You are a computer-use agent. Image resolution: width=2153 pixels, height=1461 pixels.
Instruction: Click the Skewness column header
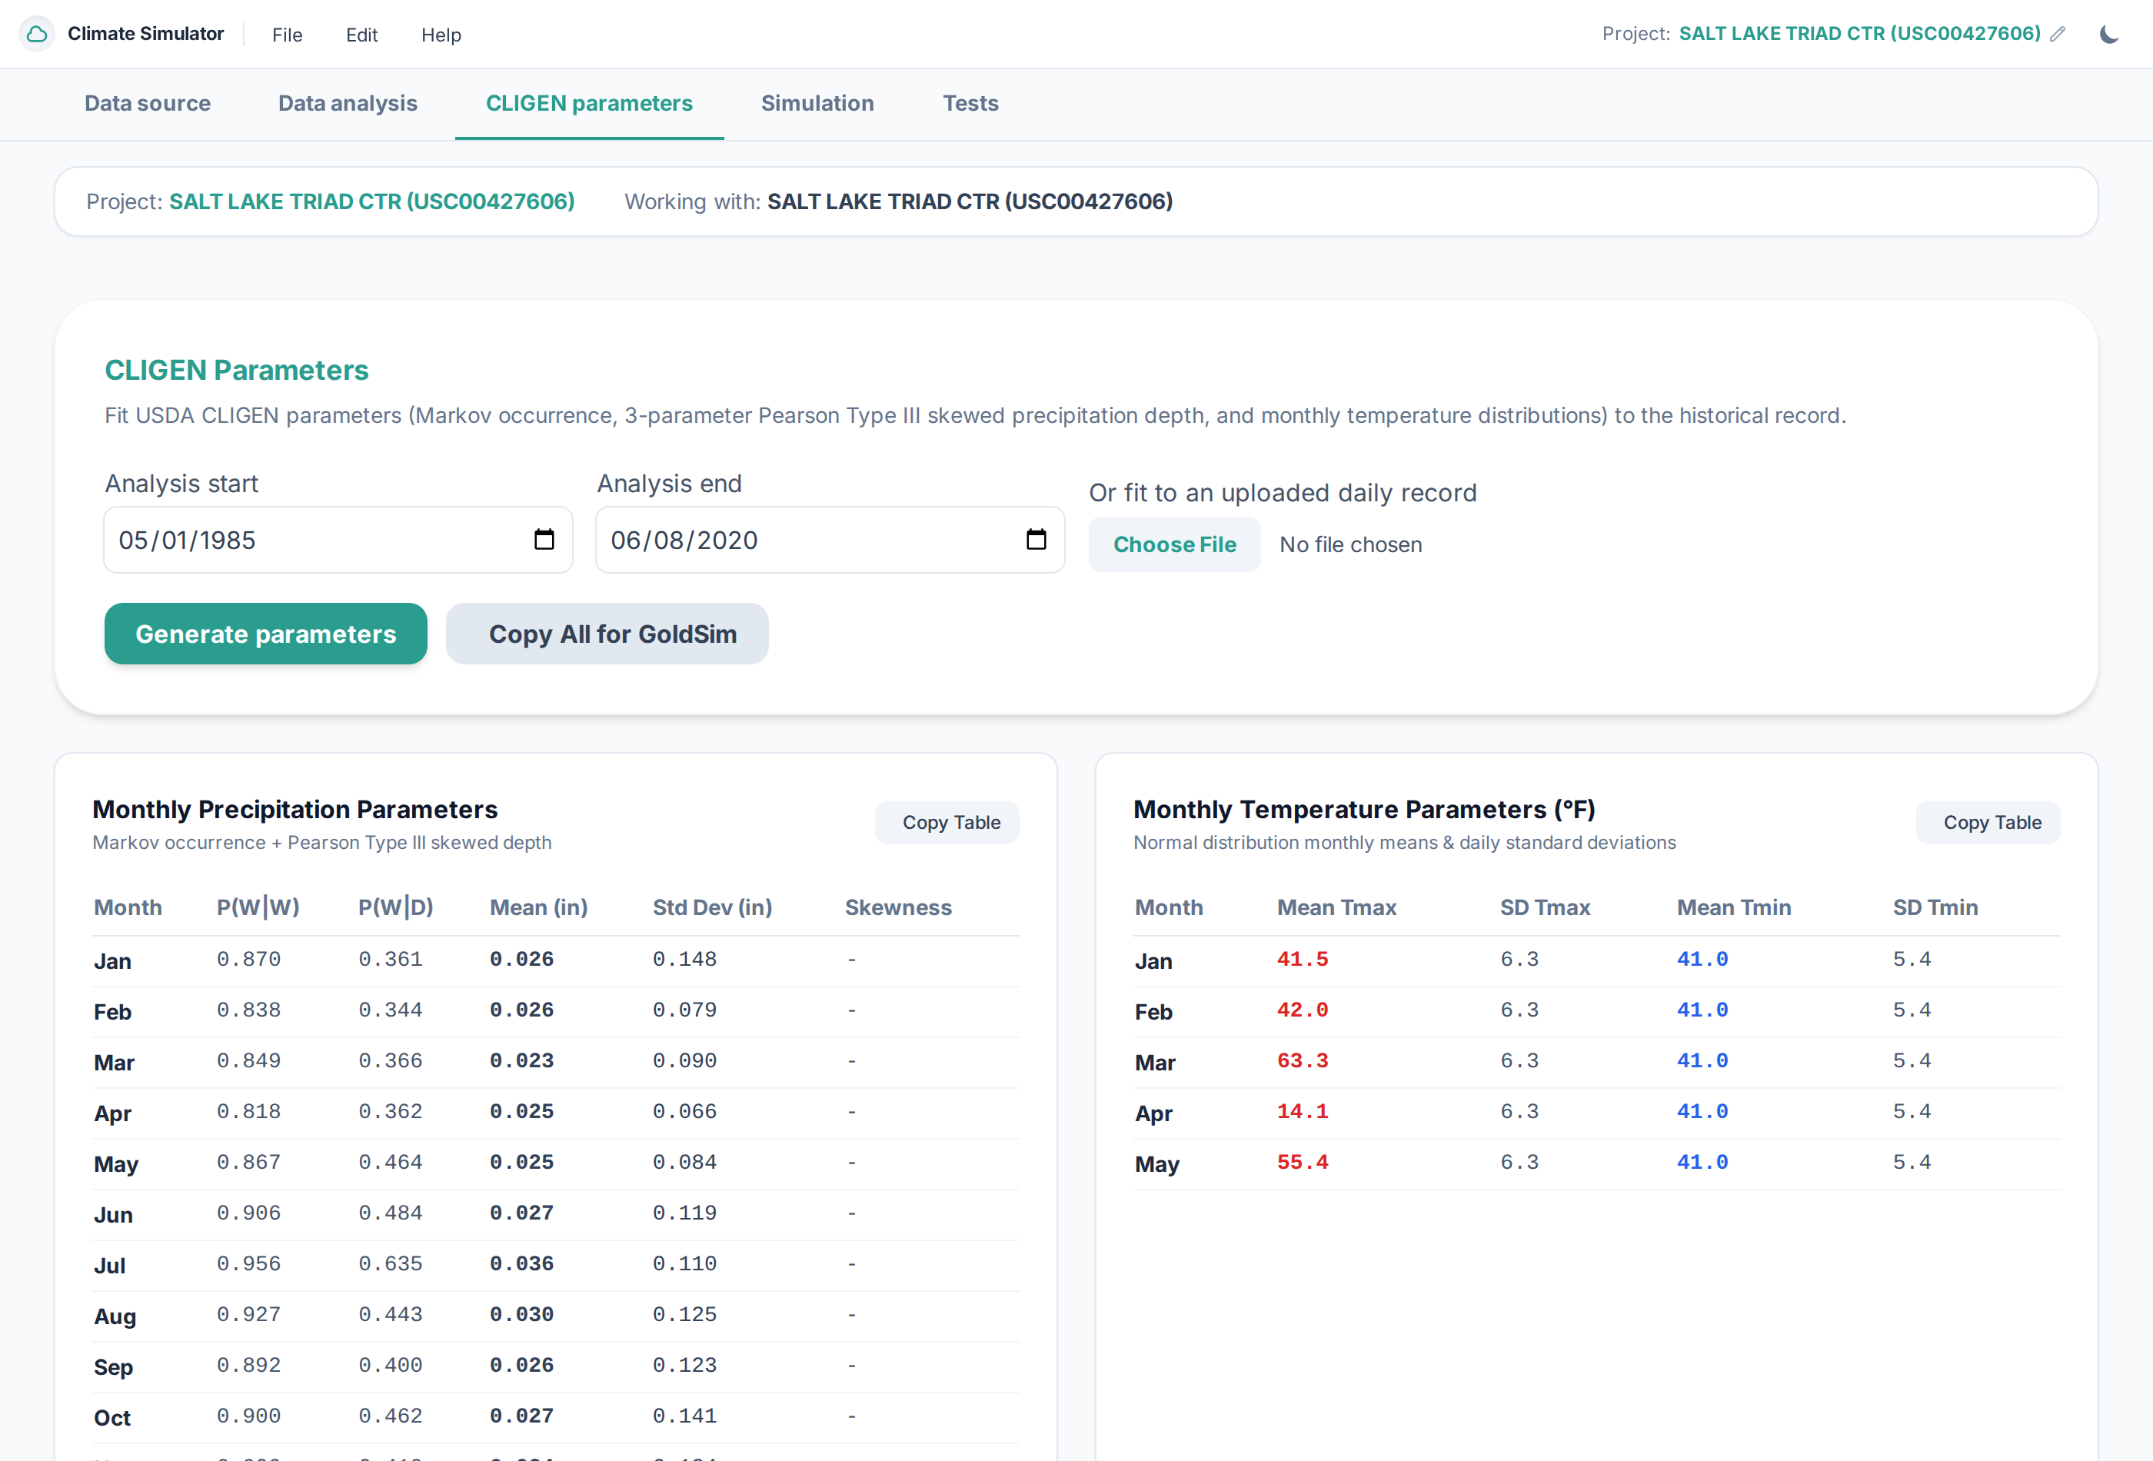pos(897,907)
